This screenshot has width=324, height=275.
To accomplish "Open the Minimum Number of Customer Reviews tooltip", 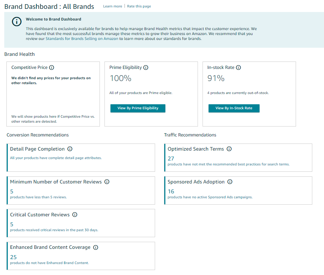I will coord(107,182).
